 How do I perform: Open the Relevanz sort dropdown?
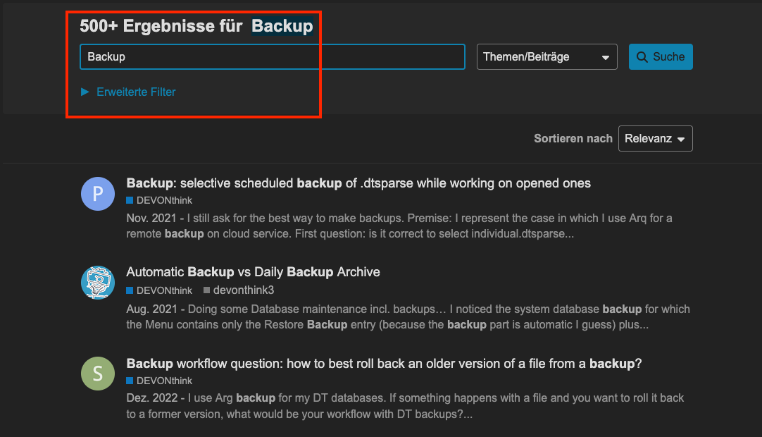coord(655,139)
